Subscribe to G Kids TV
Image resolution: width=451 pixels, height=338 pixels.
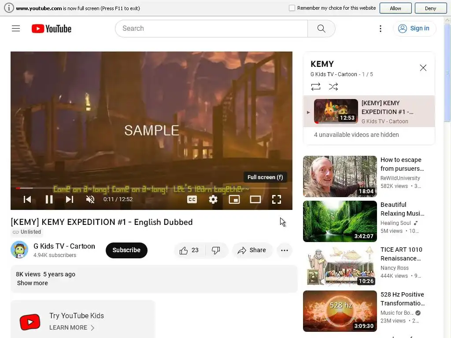(126, 250)
